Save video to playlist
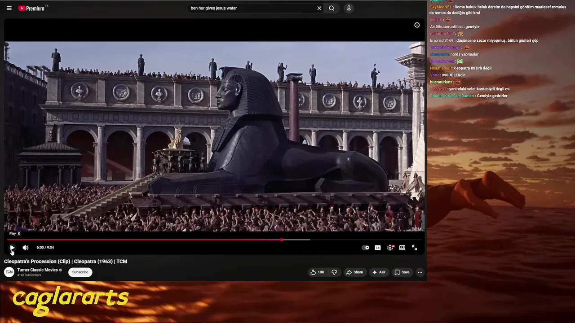Screen dimensions: 575x323 click(402, 272)
